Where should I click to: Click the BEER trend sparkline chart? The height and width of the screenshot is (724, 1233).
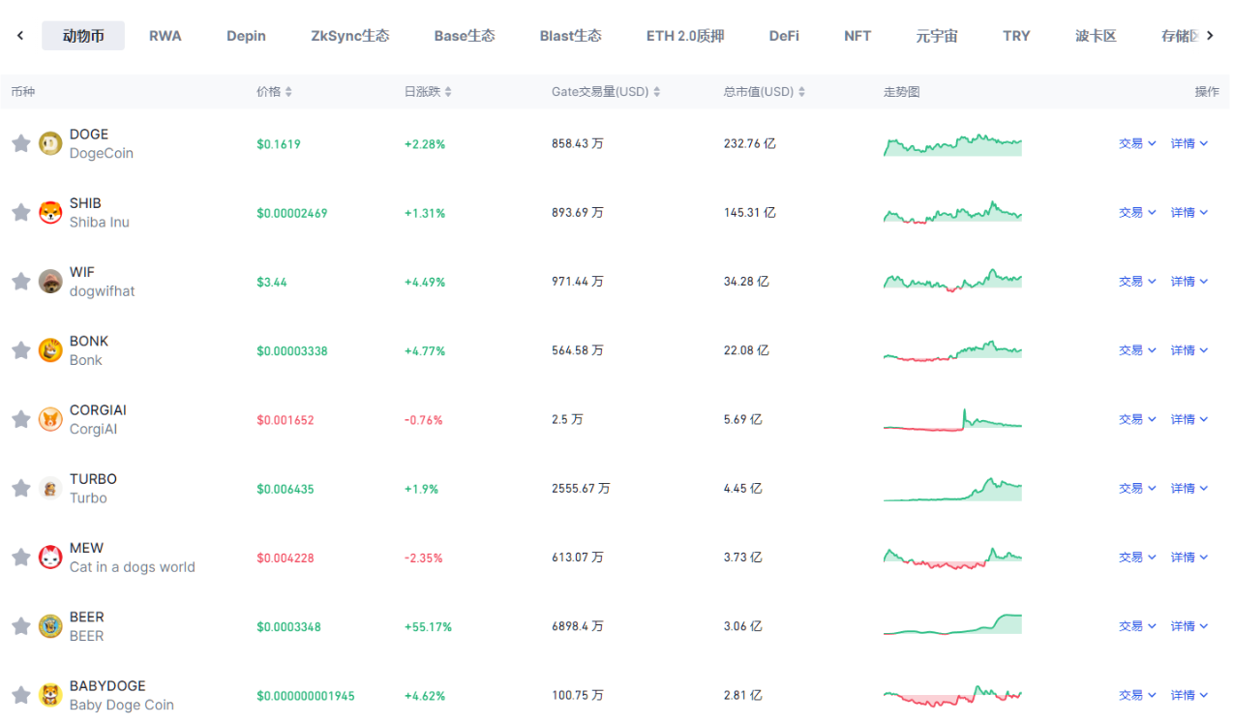[x=952, y=625]
